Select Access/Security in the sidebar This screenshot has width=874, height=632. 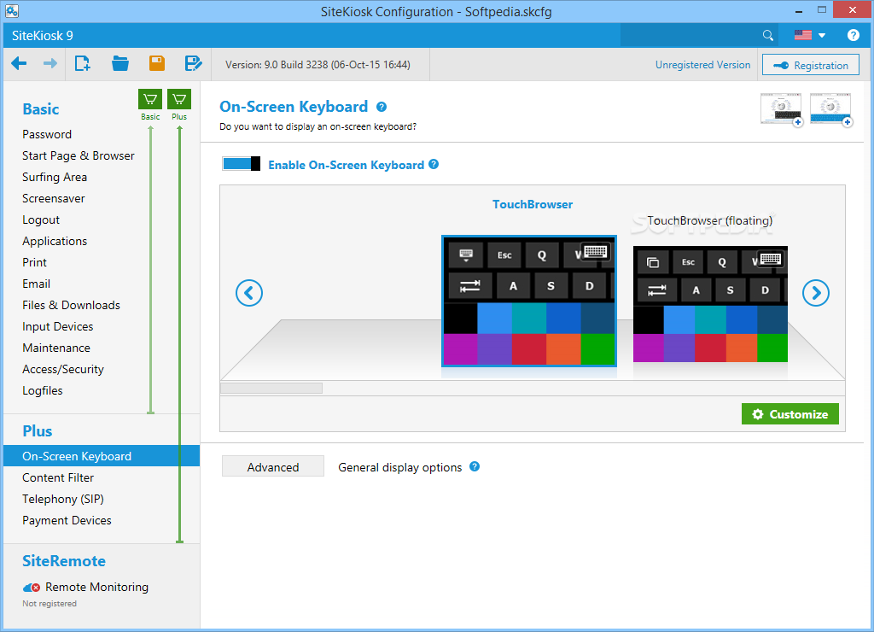tap(63, 369)
